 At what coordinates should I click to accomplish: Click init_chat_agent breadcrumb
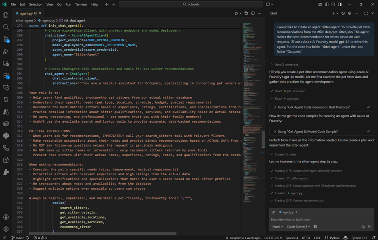[72, 21]
